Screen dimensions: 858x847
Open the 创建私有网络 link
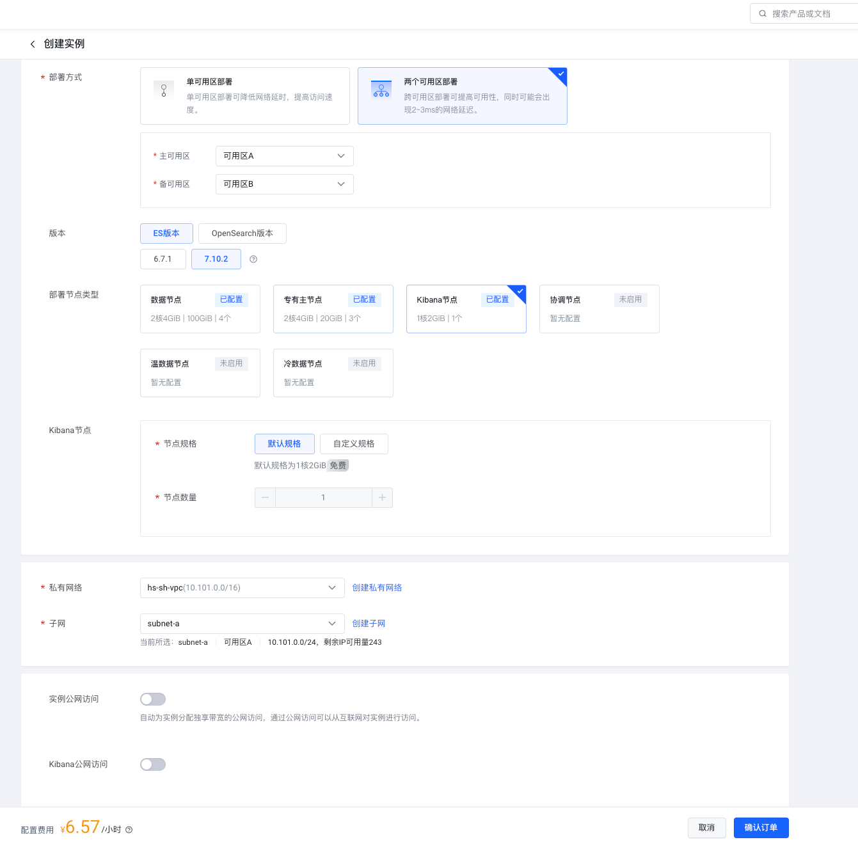tap(377, 588)
